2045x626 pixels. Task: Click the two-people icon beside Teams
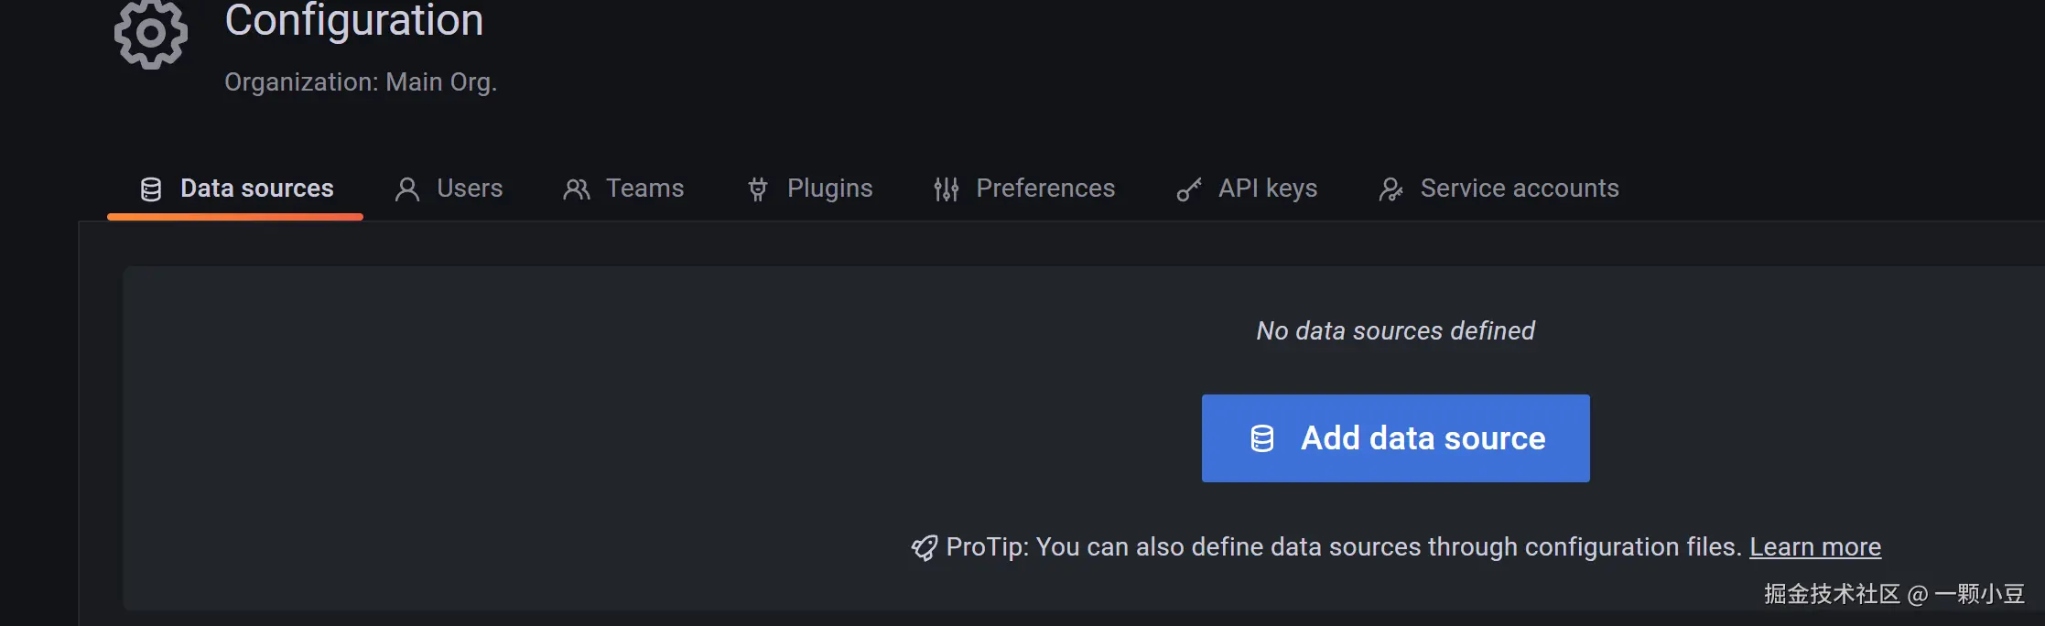pos(577,189)
